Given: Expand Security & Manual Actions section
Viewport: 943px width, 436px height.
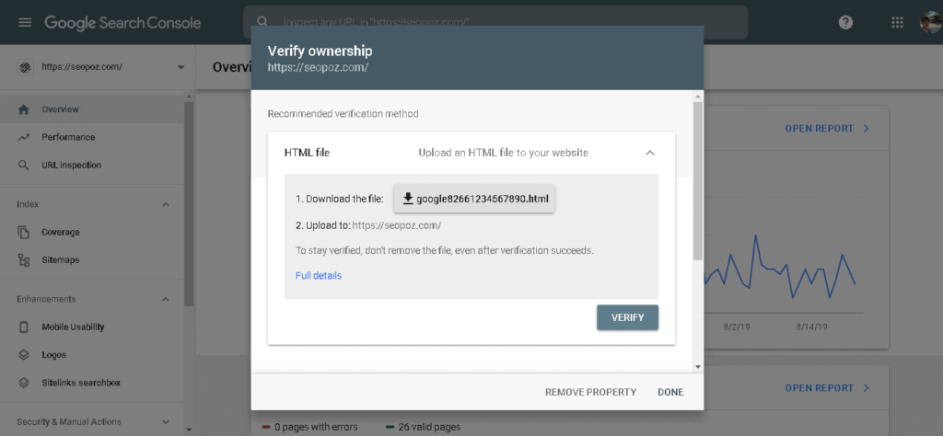Looking at the screenshot, I should [166, 422].
